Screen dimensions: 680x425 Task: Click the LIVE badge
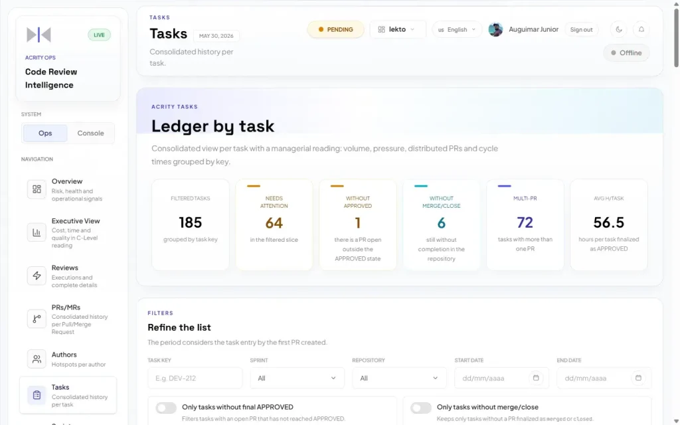pos(100,35)
